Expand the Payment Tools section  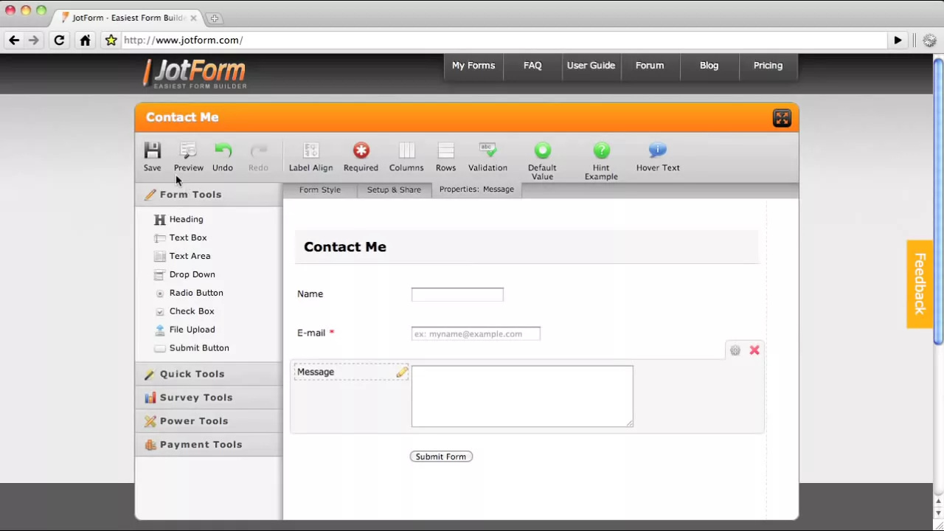tap(209, 445)
